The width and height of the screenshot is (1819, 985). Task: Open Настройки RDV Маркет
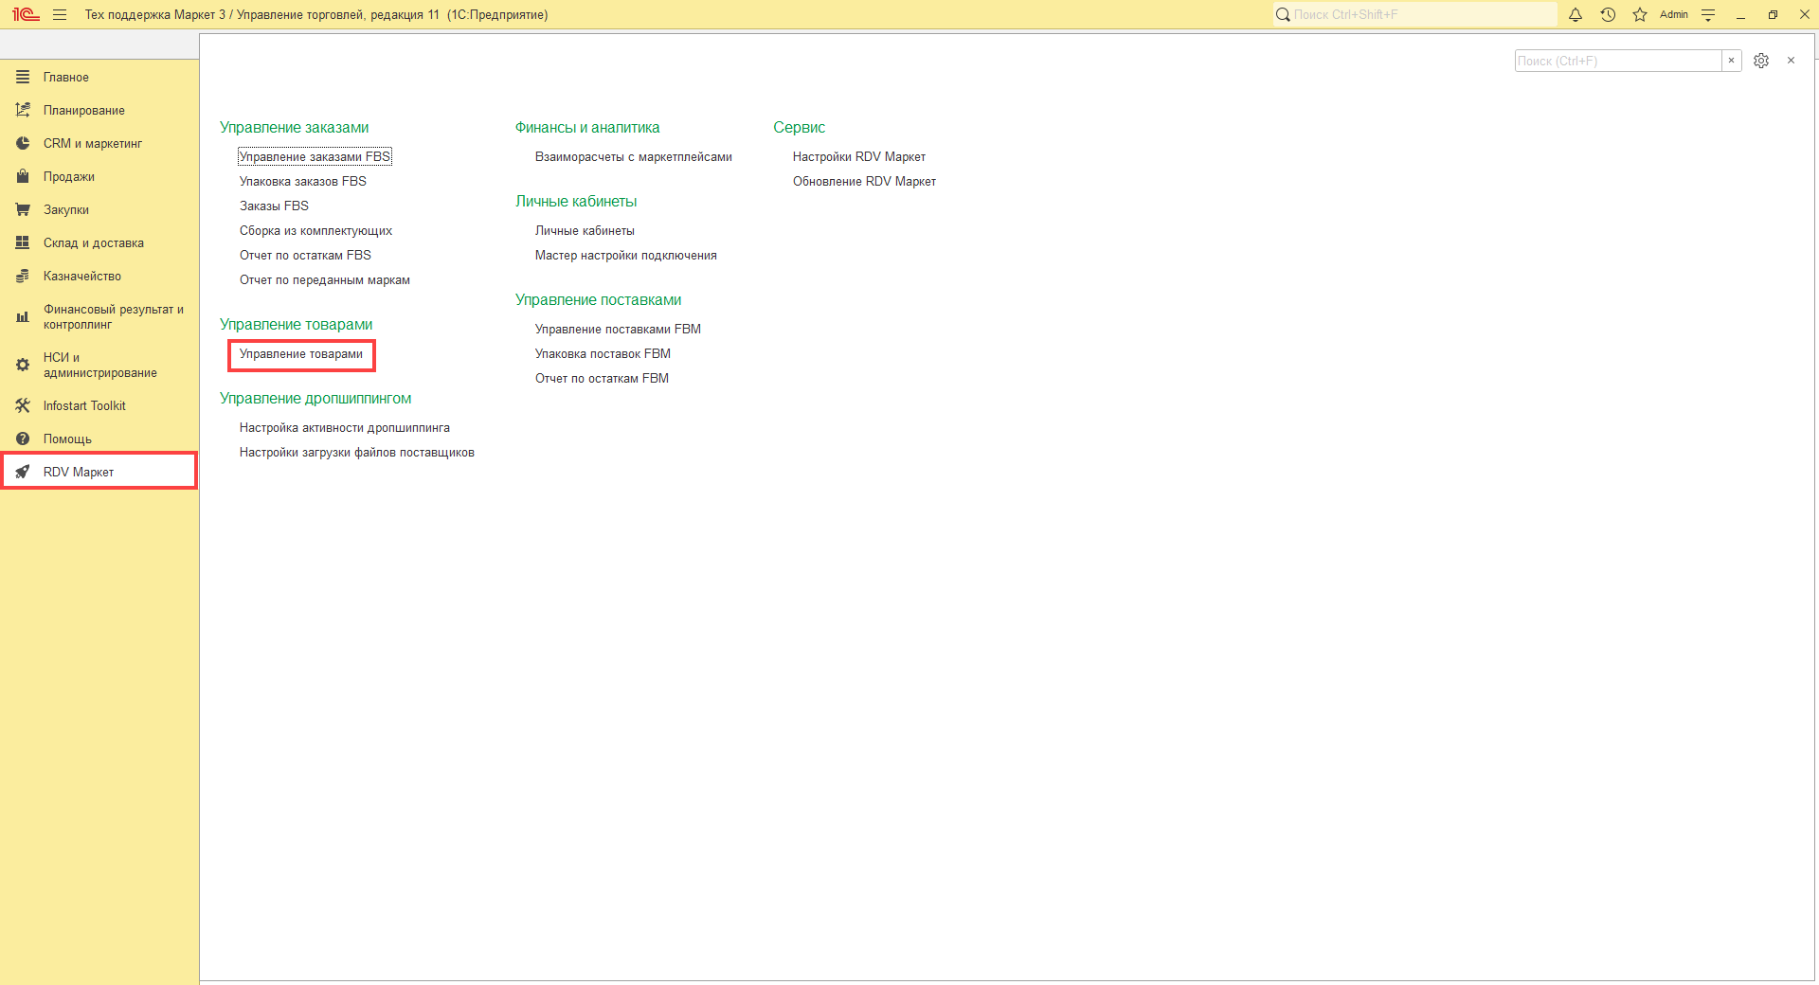859,156
